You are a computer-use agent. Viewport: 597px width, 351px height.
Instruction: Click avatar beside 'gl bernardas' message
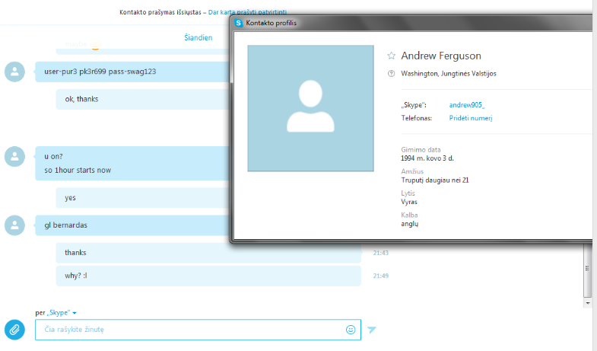pyautogui.click(x=14, y=225)
